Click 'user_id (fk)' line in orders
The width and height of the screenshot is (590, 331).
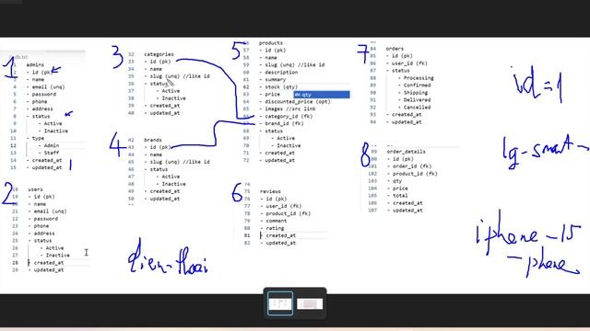(x=409, y=63)
